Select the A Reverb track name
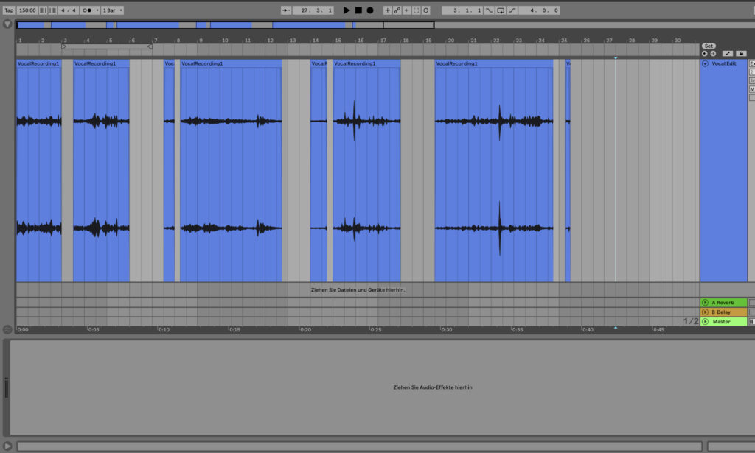Image resolution: width=755 pixels, height=453 pixels. [723, 303]
